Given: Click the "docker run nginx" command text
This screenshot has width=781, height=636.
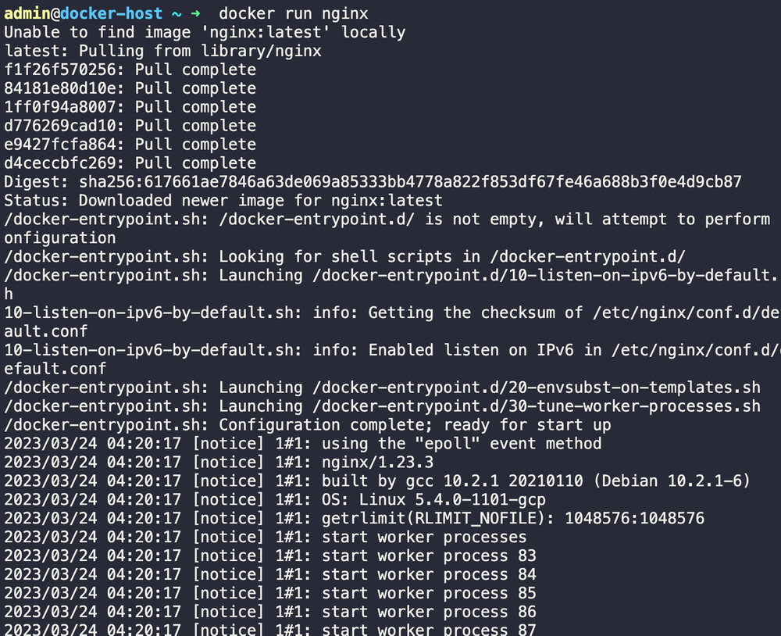Looking at the screenshot, I should click(293, 13).
